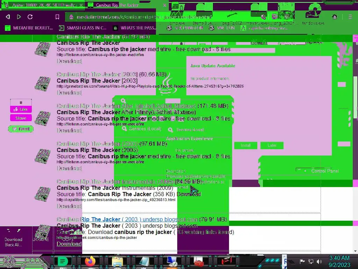Click the green Tweet button

[21, 129]
